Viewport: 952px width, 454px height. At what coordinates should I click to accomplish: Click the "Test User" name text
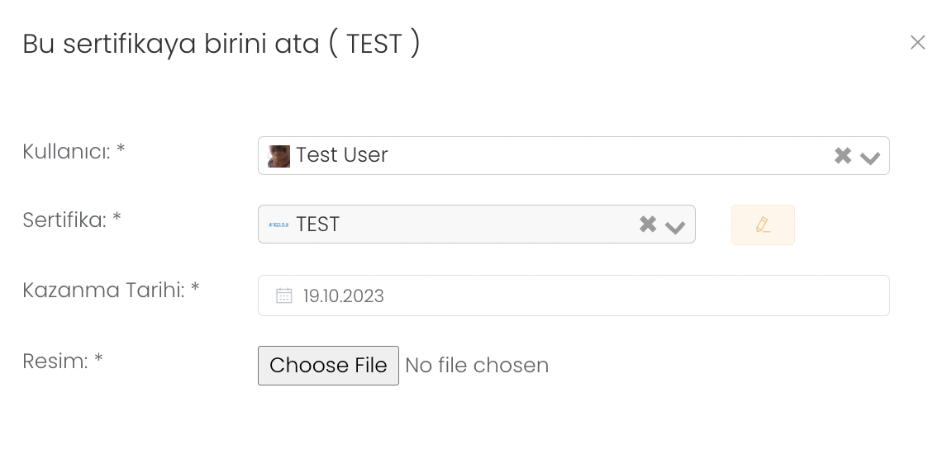342,155
